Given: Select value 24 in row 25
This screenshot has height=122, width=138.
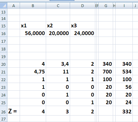Looking at the screenshot, I should 124,102.
